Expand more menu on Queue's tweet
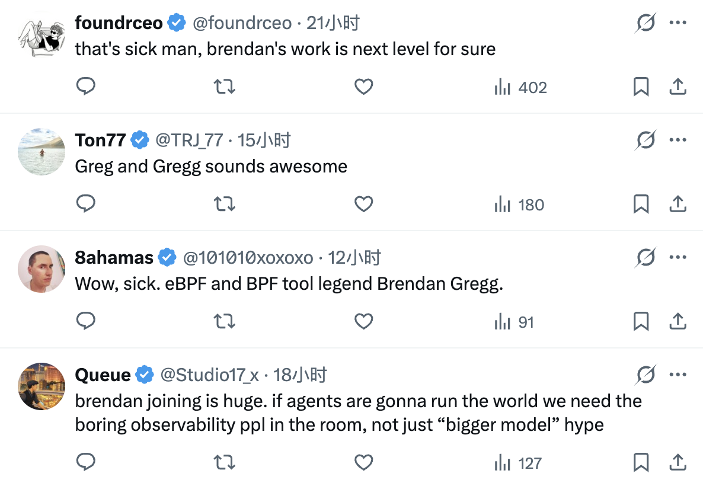 pos(678,375)
